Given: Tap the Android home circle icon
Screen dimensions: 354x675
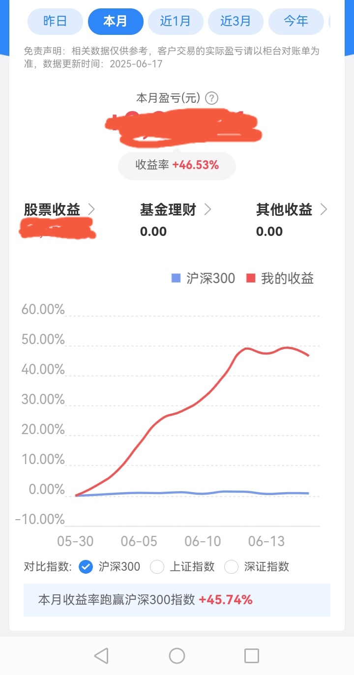Looking at the screenshot, I should point(177,655).
